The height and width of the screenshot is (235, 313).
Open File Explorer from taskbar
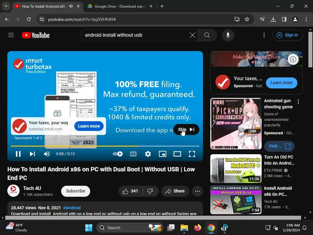click(x=184, y=228)
